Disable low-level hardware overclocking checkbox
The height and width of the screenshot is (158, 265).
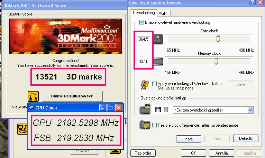(x=141, y=22)
